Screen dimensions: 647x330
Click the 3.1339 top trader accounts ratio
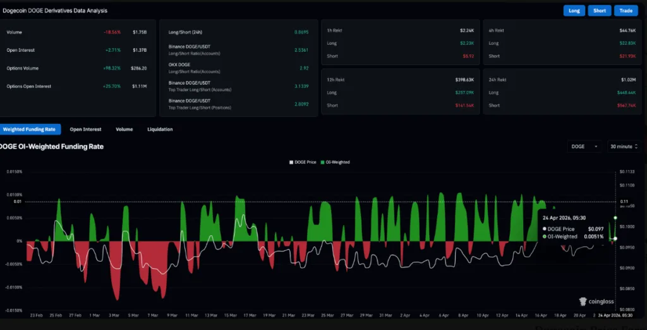[301, 87]
